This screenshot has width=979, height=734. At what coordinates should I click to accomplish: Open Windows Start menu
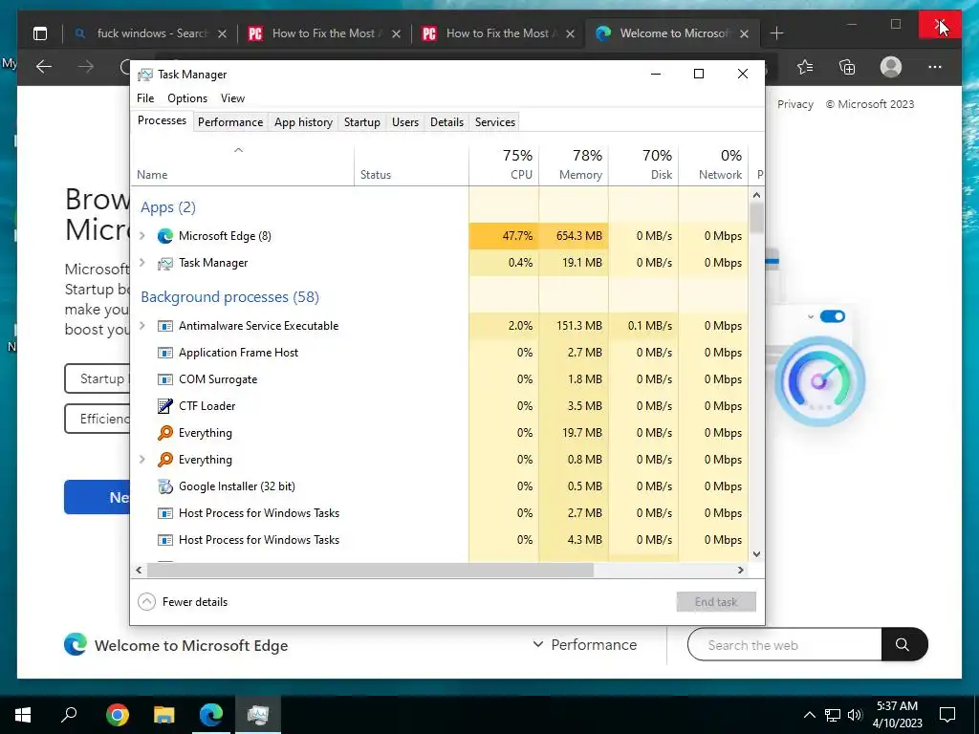point(23,715)
